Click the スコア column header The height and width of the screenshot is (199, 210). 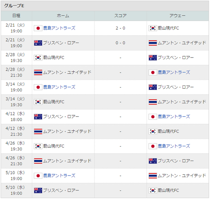click(120, 16)
